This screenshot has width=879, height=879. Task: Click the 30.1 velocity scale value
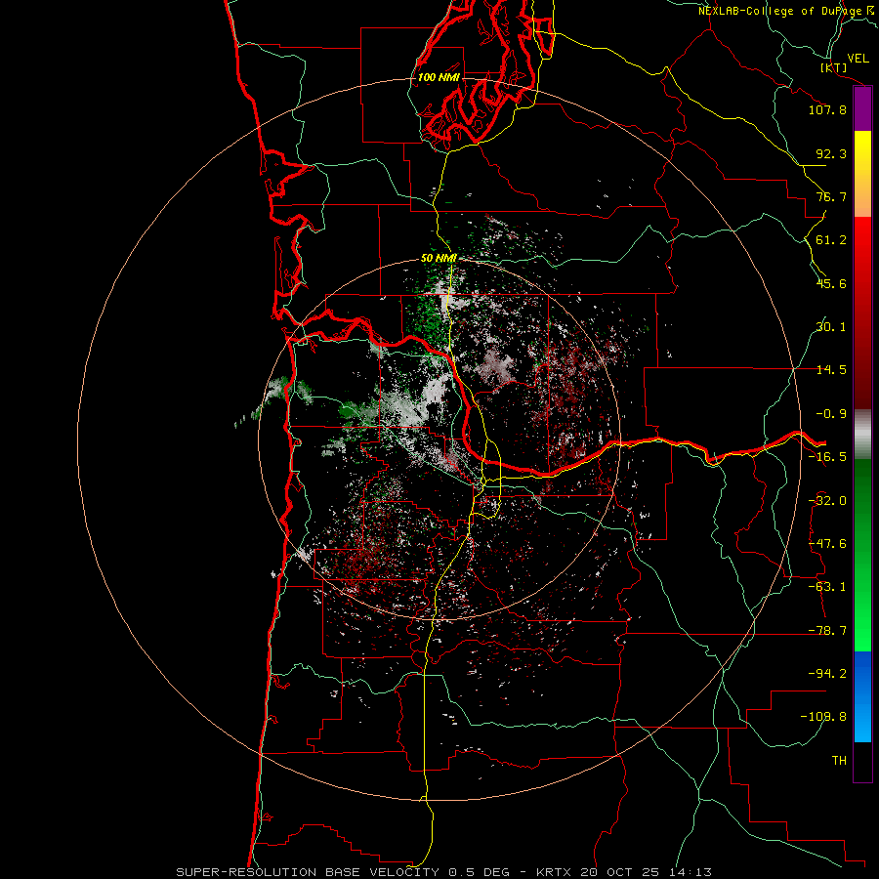pyautogui.click(x=831, y=327)
